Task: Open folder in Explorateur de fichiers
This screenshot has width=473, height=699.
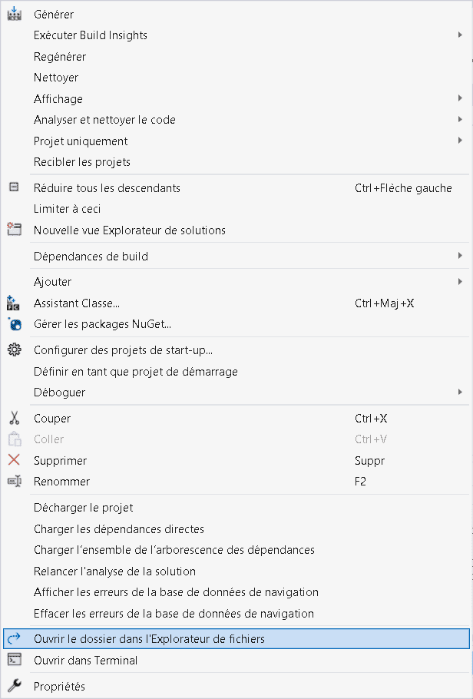Action: point(237,639)
